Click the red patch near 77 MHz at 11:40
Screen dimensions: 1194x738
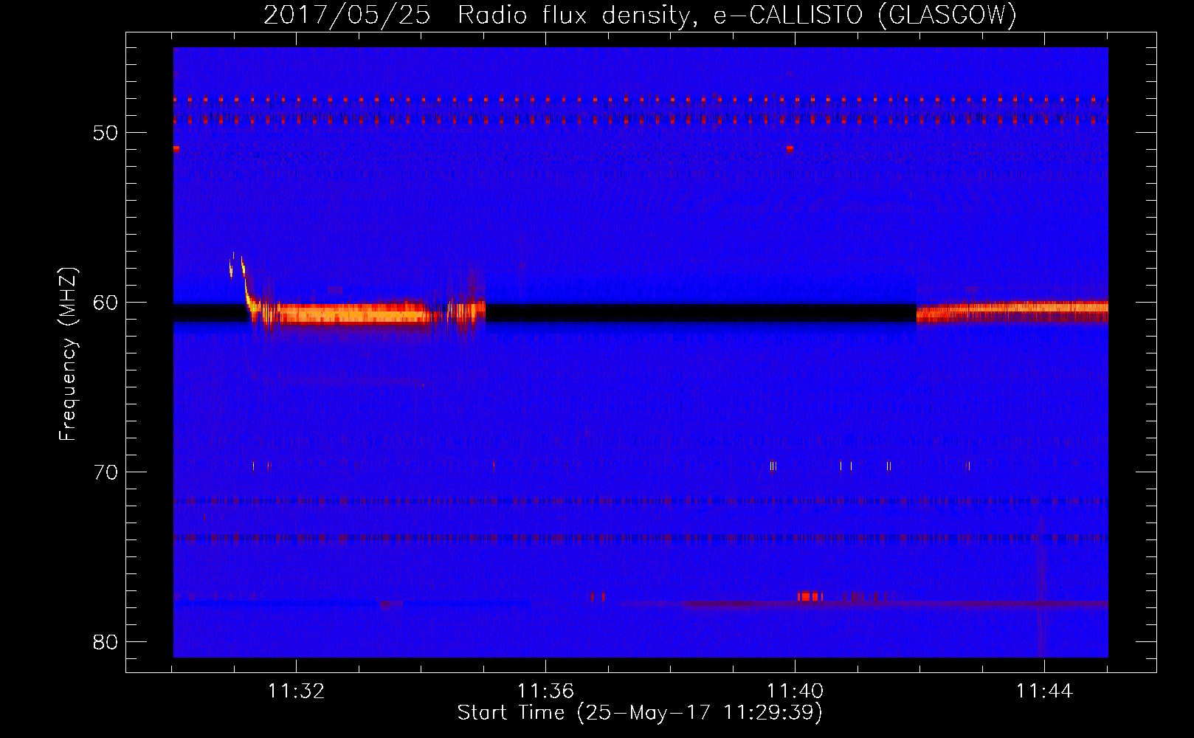[810, 596]
